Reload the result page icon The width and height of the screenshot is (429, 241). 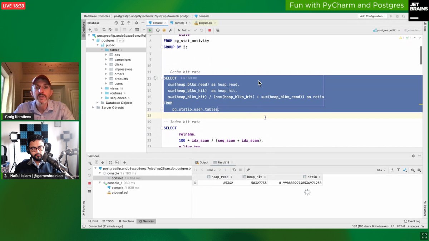coord(234,170)
